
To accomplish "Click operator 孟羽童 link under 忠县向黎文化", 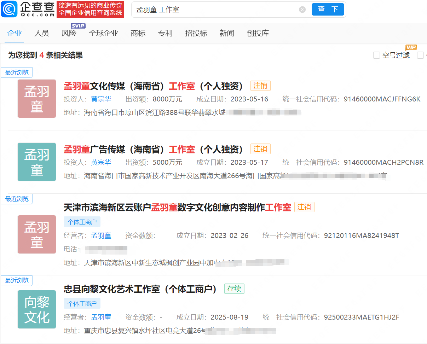I will [x=101, y=317].
